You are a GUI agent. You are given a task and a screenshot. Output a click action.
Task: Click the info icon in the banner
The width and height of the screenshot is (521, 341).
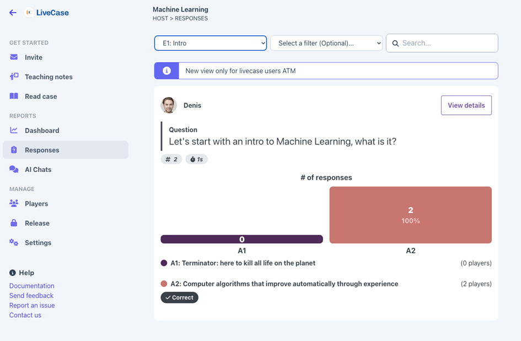pyautogui.click(x=166, y=71)
